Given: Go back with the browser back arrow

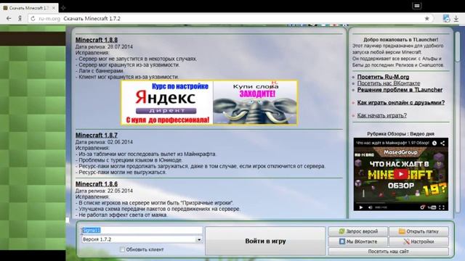Looking at the screenshot, I should tap(9, 18).
